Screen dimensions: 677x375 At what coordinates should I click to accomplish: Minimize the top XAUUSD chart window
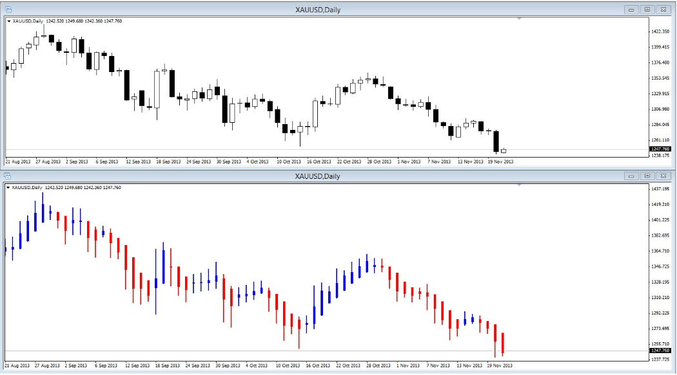(x=632, y=9)
